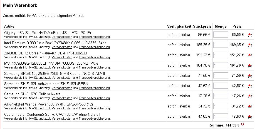
Task: Remove MSI NX7600GS graphics card from cart
Action: 250,65
